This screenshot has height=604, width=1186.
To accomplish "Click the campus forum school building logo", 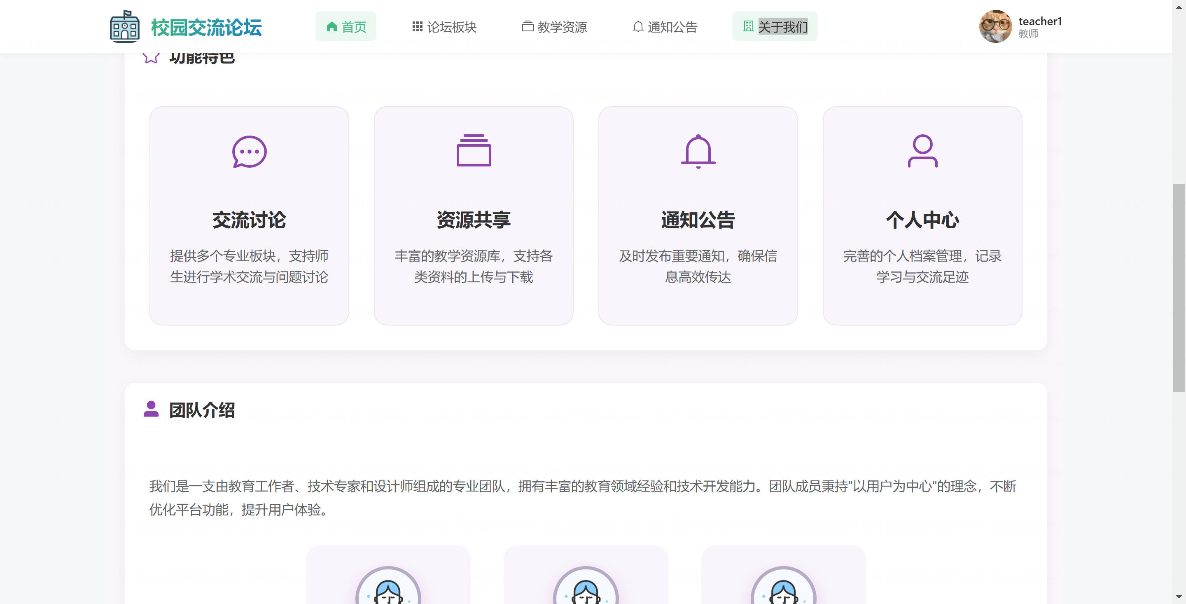I will pos(125,26).
